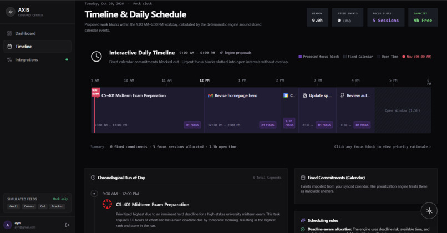Click the Canvas simulated feed chip
The width and height of the screenshot is (447, 233).
coord(29,206)
